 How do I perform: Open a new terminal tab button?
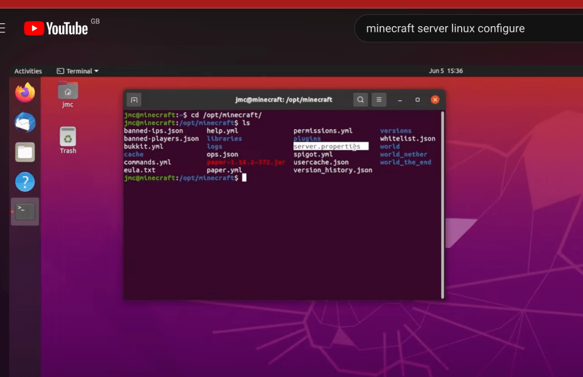point(134,100)
